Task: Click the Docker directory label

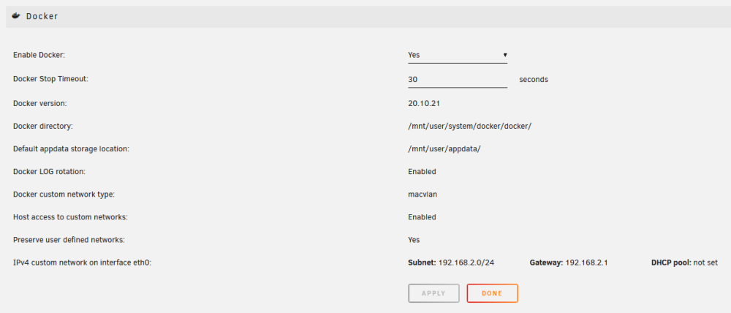Action: pyautogui.click(x=43, y=127)
